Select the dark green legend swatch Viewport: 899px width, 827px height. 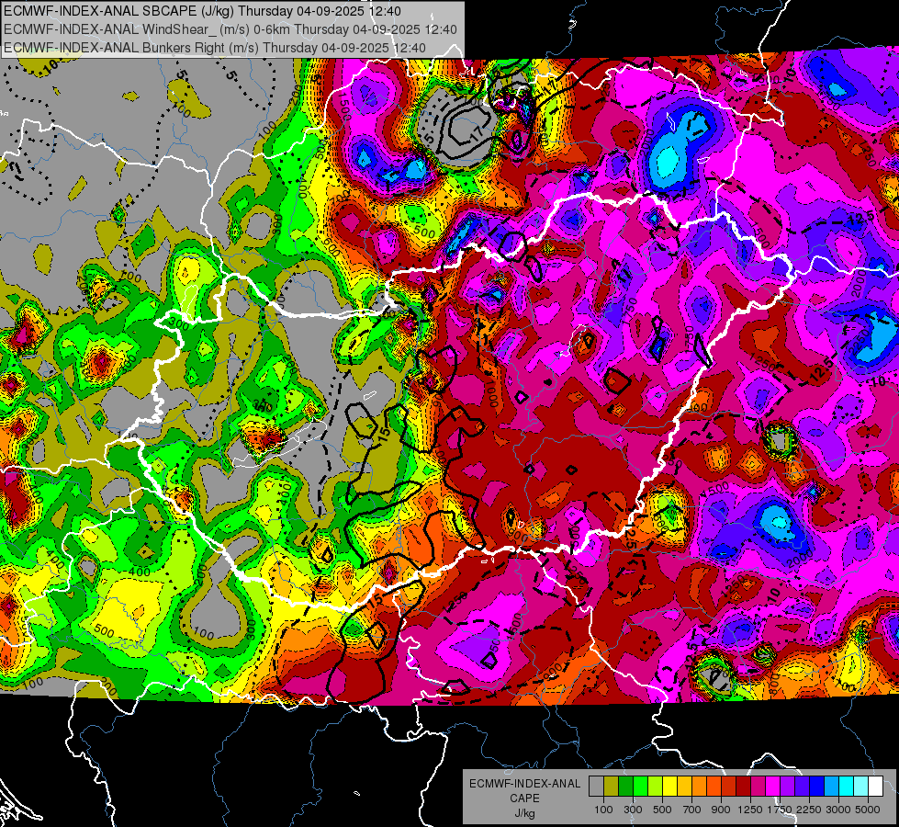pos(625,787)
